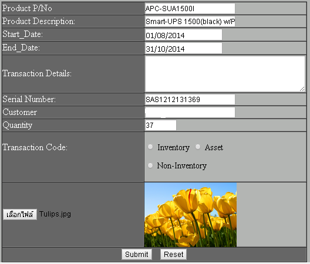Screen dimensions: 310x264
Task: Select the Asset radio button
Action: (198, 147)
